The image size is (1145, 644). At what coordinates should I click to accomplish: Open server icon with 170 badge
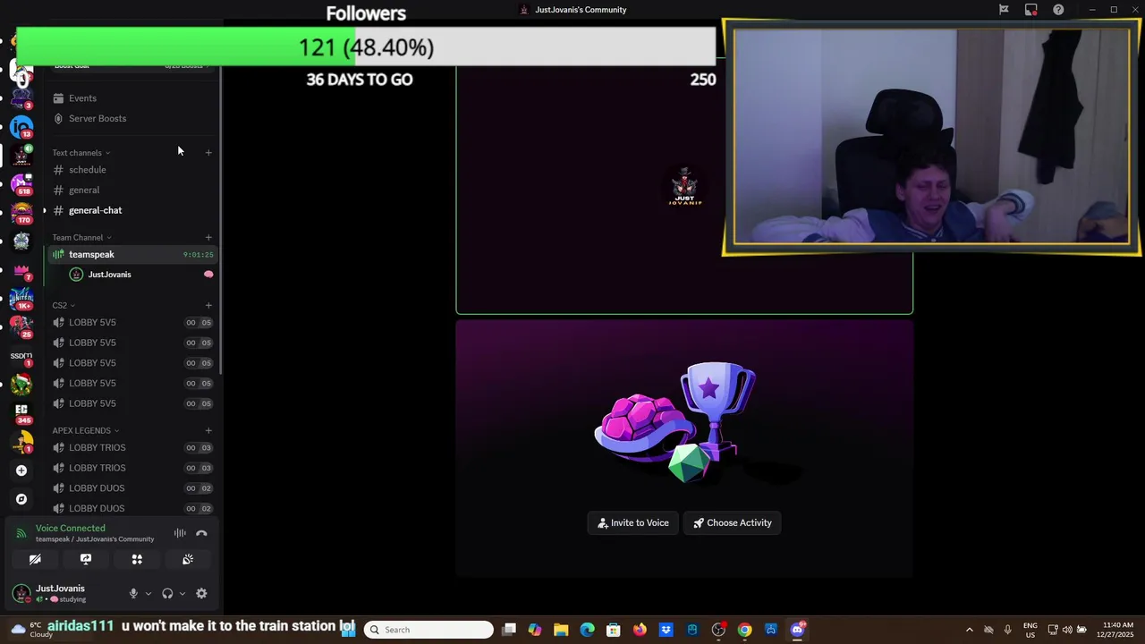coord(21,213)
